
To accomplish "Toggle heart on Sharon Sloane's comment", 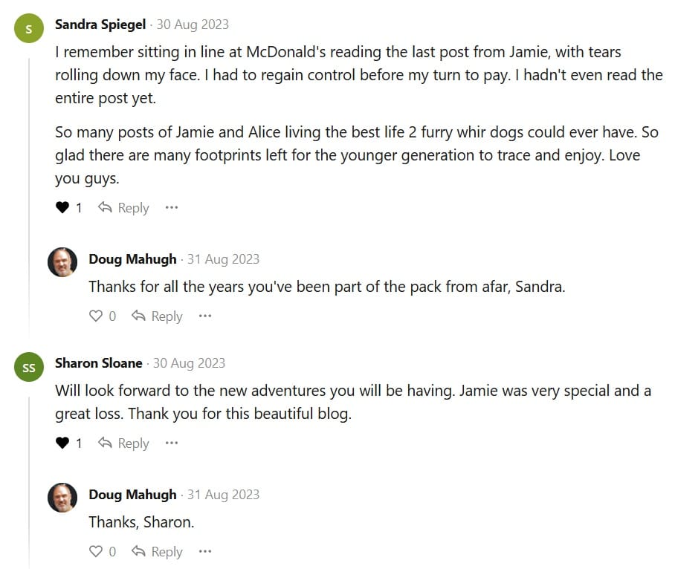I will tap(62, 443).
